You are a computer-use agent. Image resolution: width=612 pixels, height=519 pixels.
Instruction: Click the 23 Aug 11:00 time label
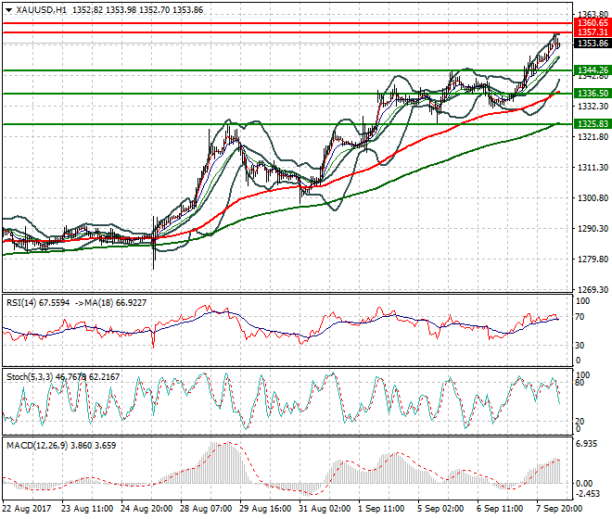pyautogui.click(x=87, y=509)
